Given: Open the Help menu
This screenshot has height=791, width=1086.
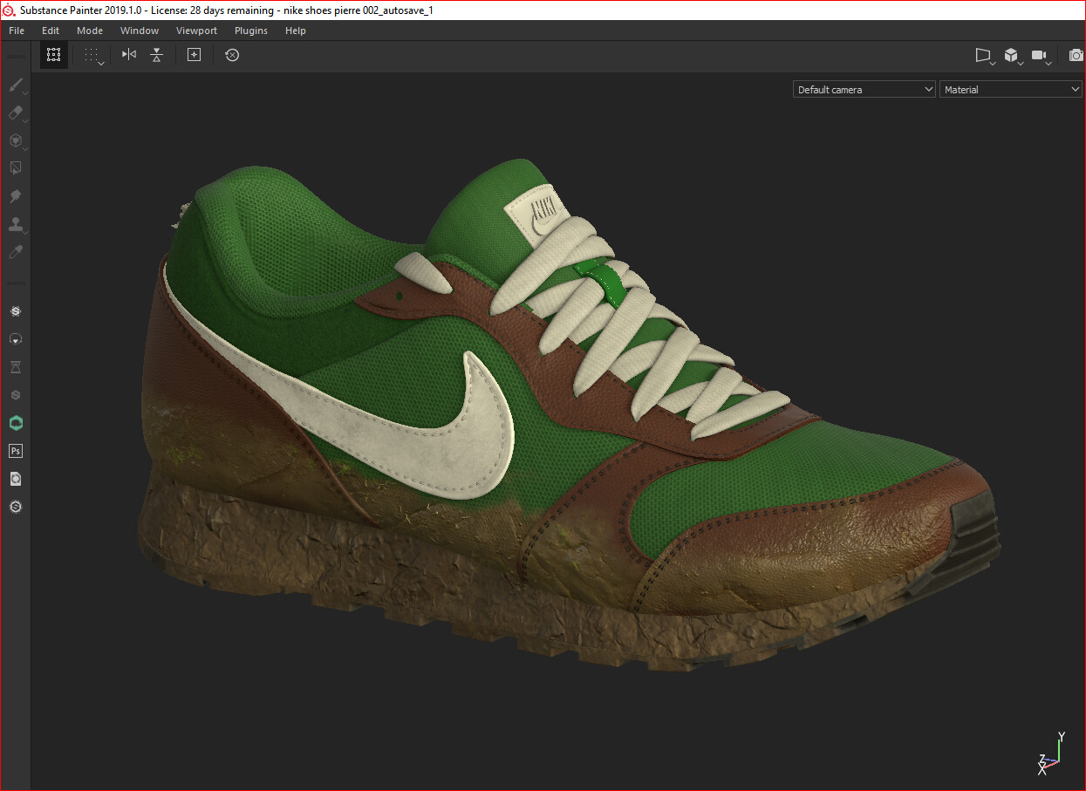Looking at the screenshot, I should click(296, 31).
